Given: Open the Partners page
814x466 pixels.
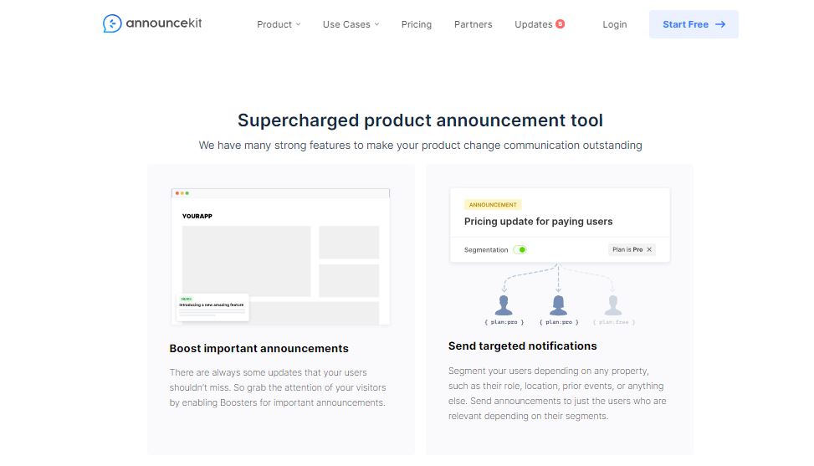Looking at the screenshot, I should [473, 24].
